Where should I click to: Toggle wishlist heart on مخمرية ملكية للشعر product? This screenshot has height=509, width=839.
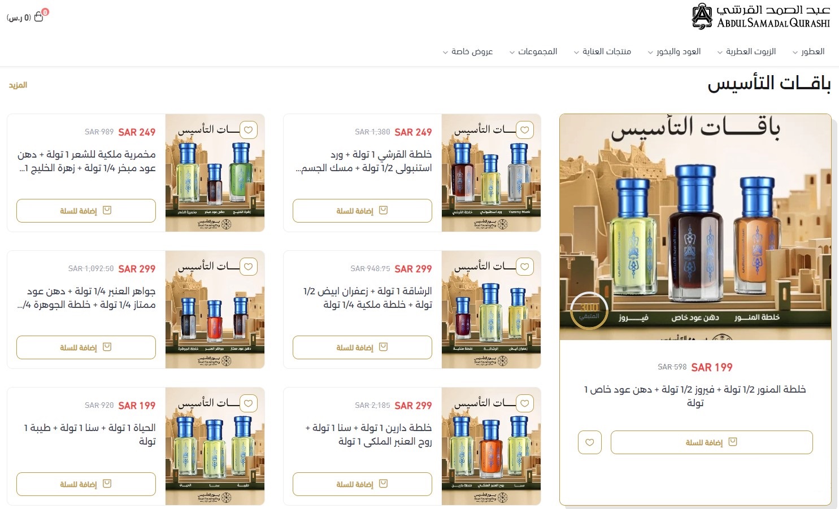point(249,130)
